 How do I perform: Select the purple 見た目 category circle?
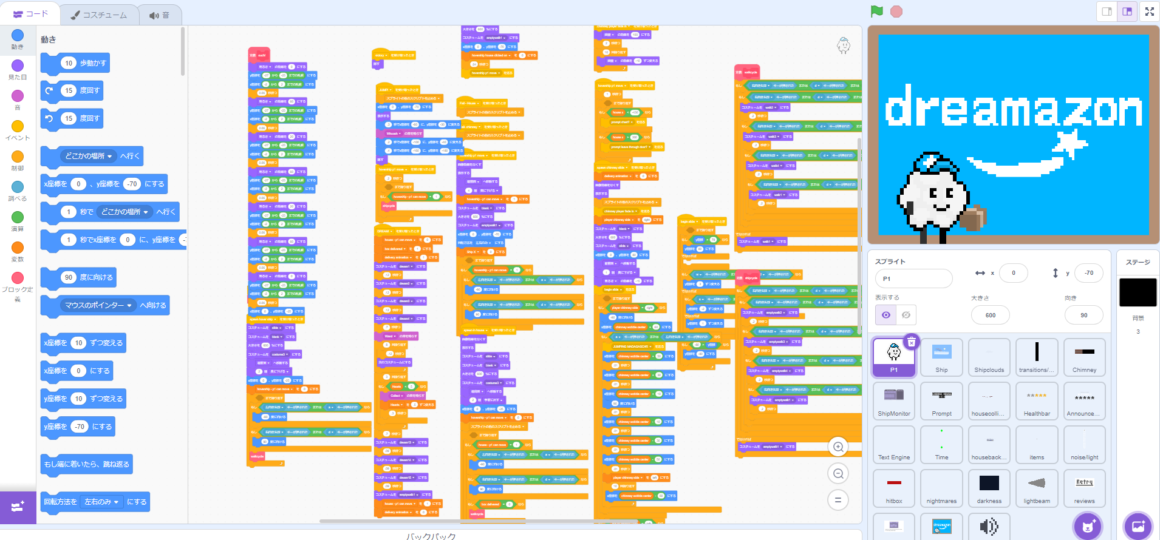[18, 66]
